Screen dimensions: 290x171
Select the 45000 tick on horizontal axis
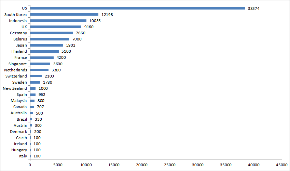coord(282,165)
